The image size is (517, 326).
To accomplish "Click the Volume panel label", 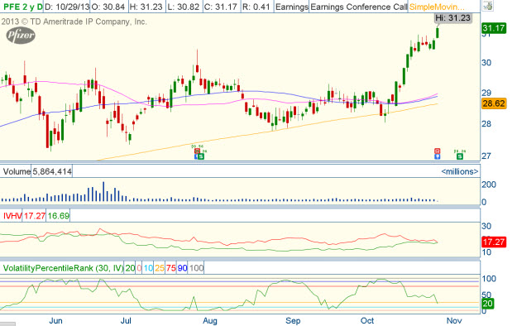I will tap(17, 171).
